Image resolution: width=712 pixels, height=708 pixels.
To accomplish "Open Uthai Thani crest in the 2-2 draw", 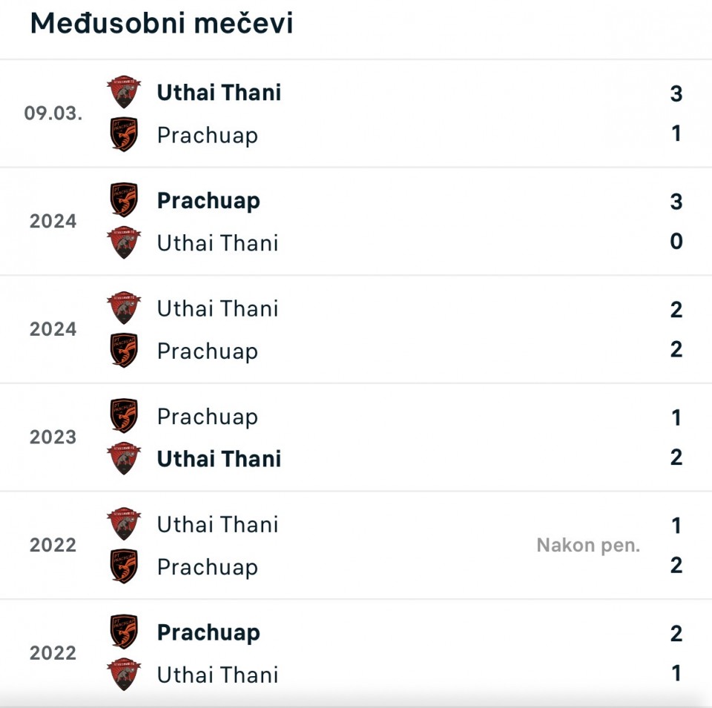I will point(123,308).
